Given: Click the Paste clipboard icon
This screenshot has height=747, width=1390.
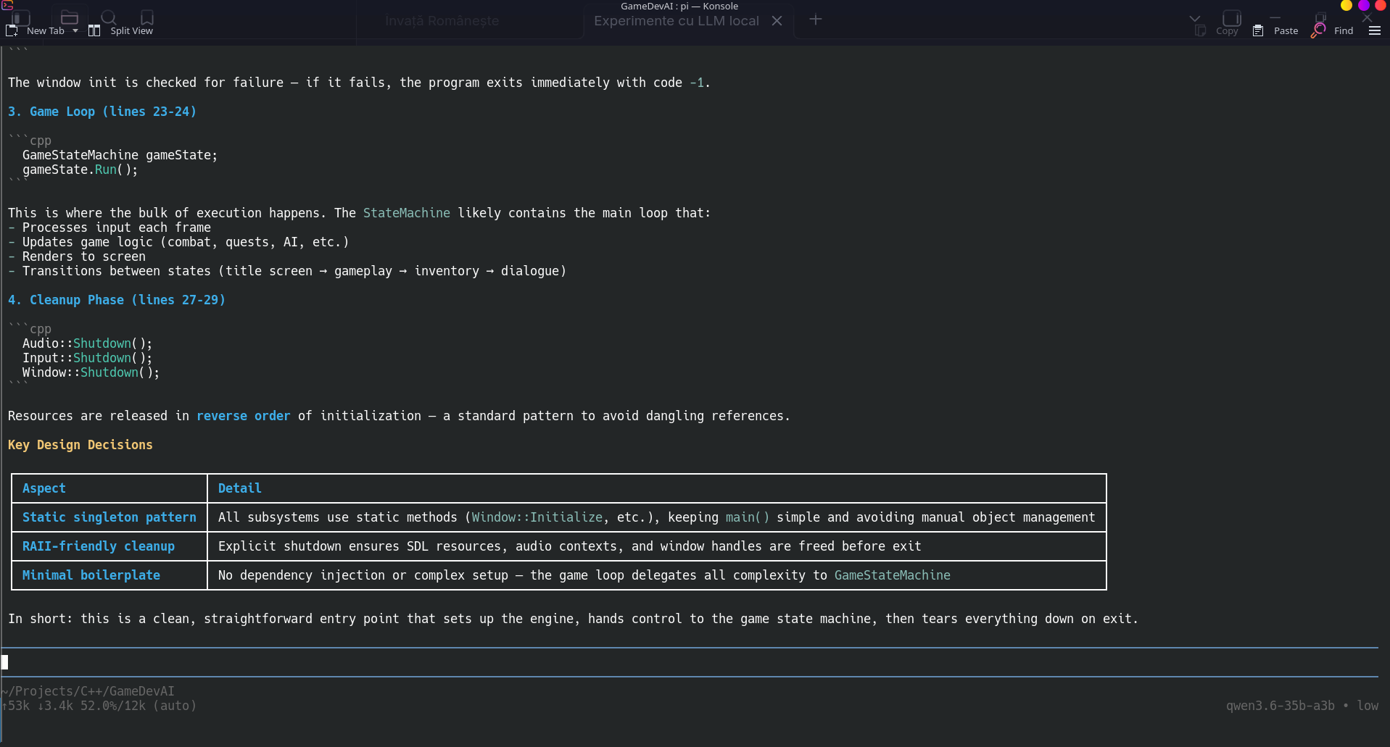Looking at the screenshot, I should [x=1258, y=30].
